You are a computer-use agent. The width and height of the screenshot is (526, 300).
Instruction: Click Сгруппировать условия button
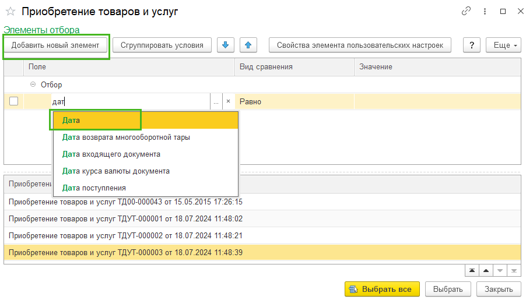[162, 45]
